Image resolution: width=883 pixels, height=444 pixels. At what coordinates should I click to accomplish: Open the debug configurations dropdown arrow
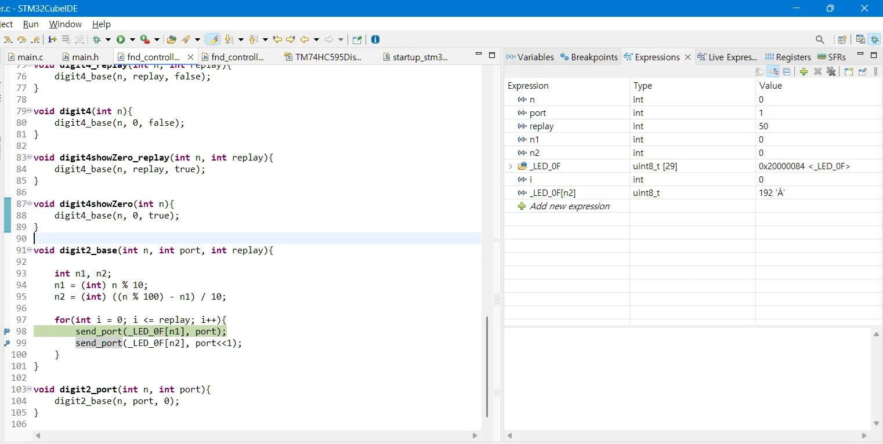coord(108,39)
